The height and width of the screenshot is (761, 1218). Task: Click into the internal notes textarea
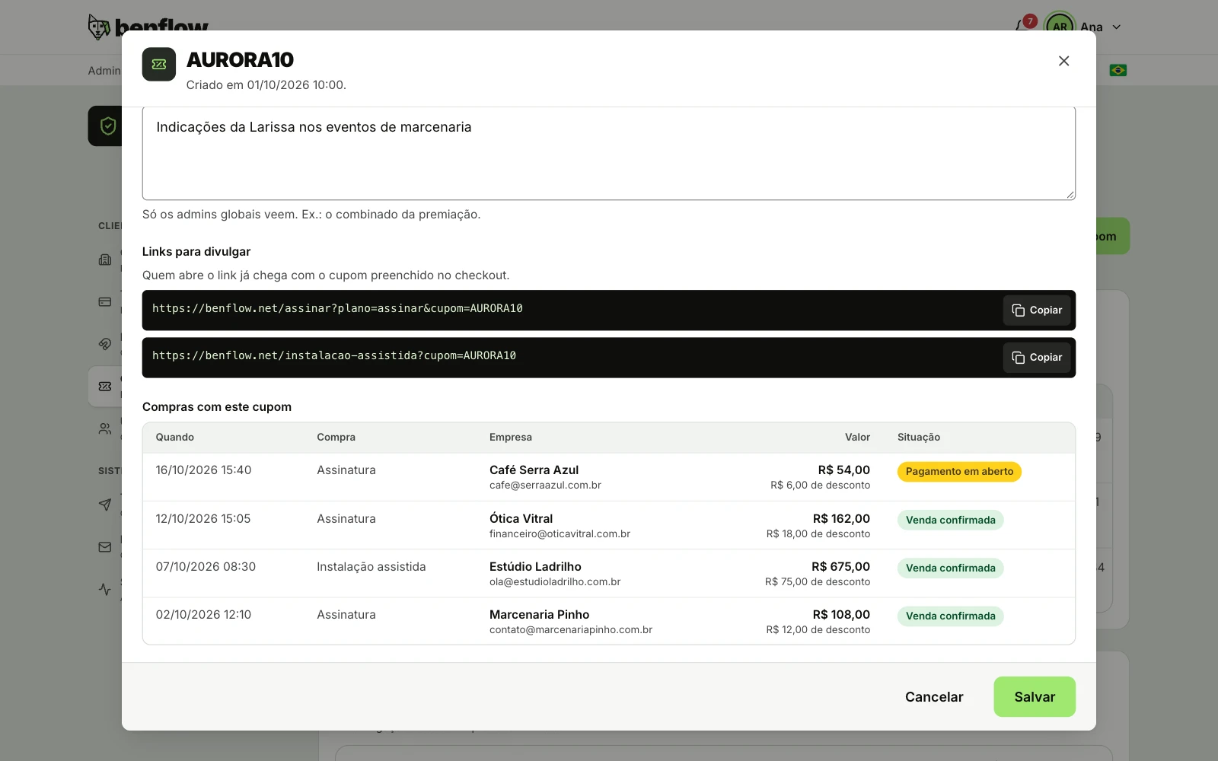[609, 154]
